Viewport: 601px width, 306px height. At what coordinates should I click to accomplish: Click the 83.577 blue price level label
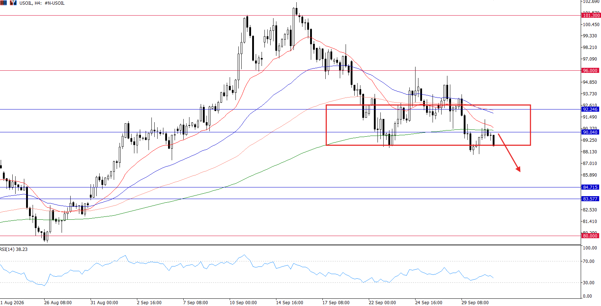click(591, 199)
